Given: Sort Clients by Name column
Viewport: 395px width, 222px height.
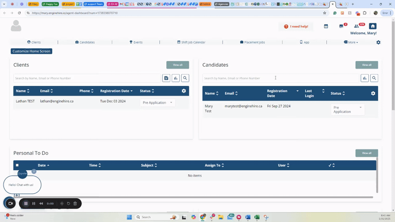Looking at the screenshot, I should (23, 91).
